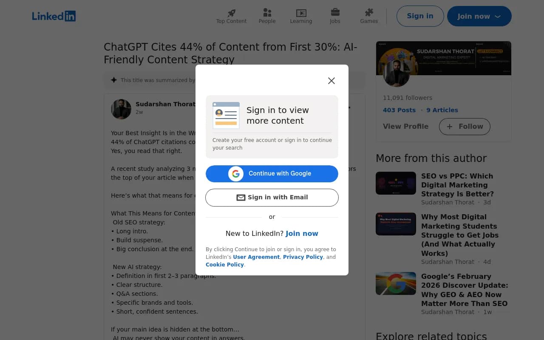This screenshot has width=544, height=340.
Task: Click the Sign in button in header
Action: coord(420,16)
